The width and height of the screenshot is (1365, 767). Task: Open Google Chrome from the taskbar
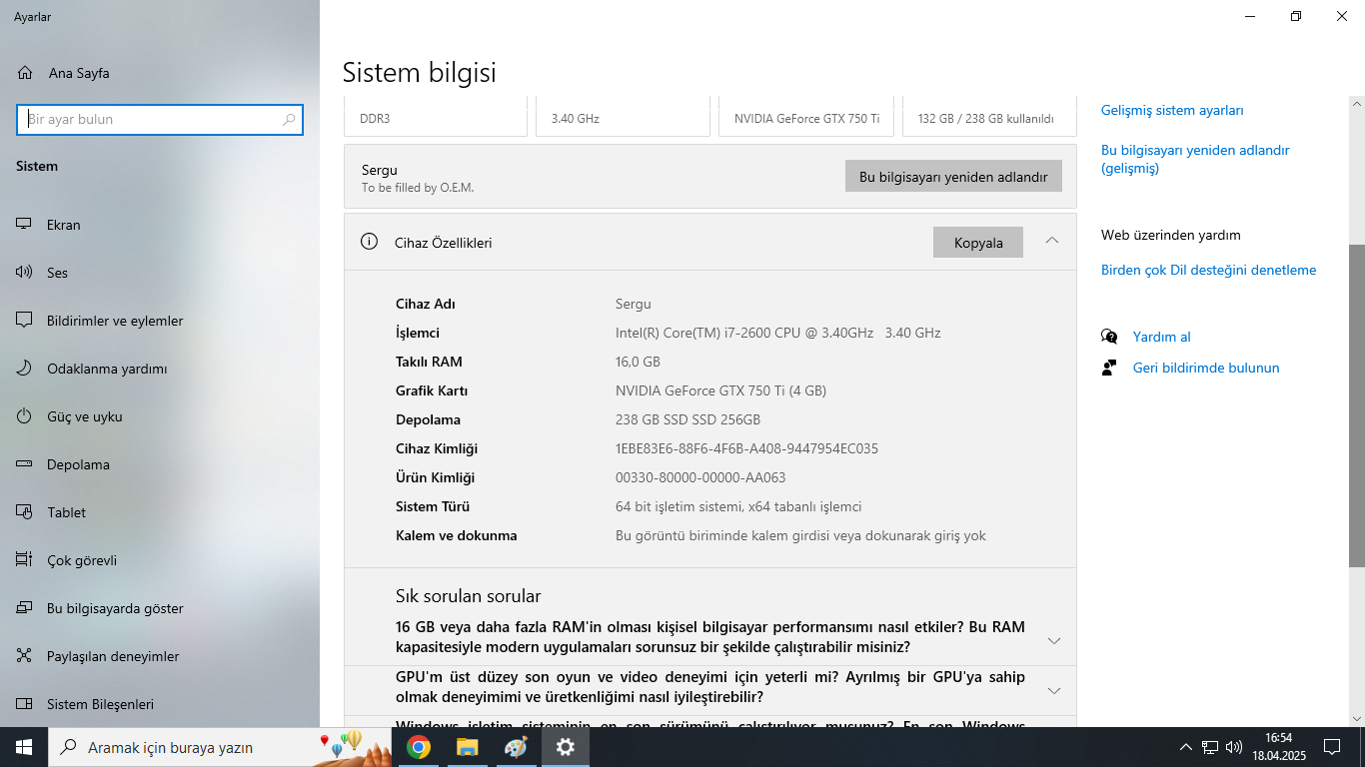(x=419, y=747)
